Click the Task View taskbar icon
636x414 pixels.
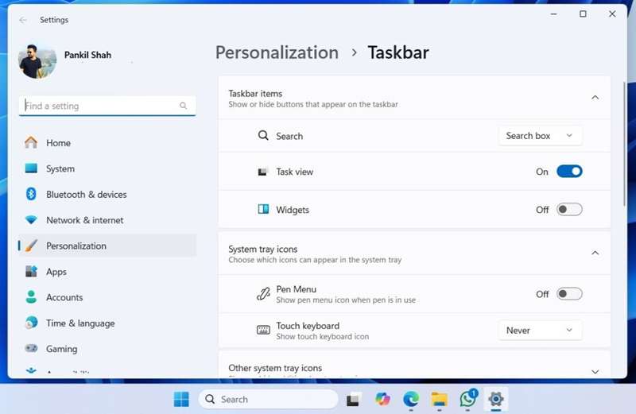click(x=355, y=399)
